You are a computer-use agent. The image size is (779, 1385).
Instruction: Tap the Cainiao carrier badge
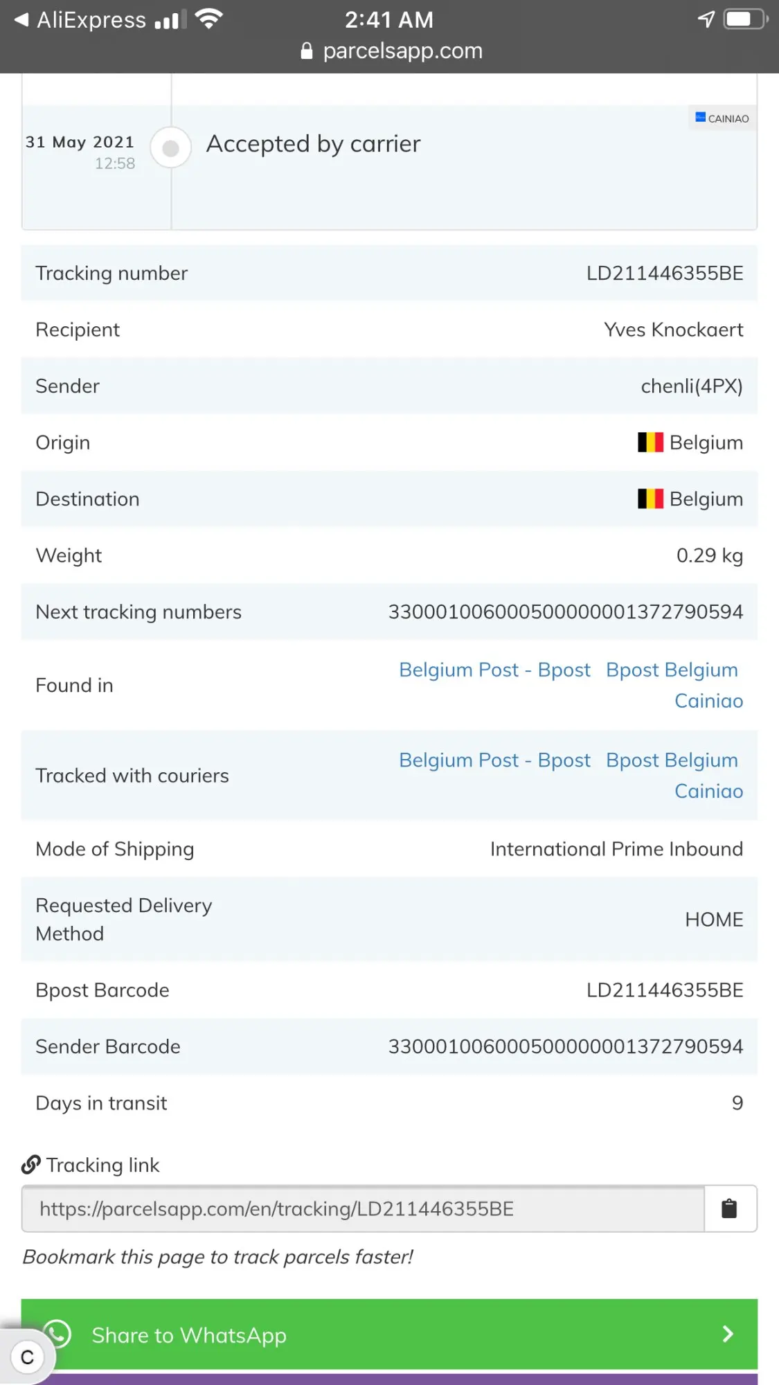point(722,118)
